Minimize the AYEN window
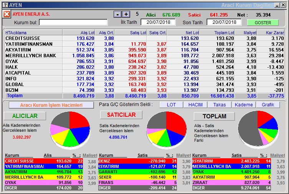The width and height of the screenshot is (289, 194). click(x=277, y=5)
